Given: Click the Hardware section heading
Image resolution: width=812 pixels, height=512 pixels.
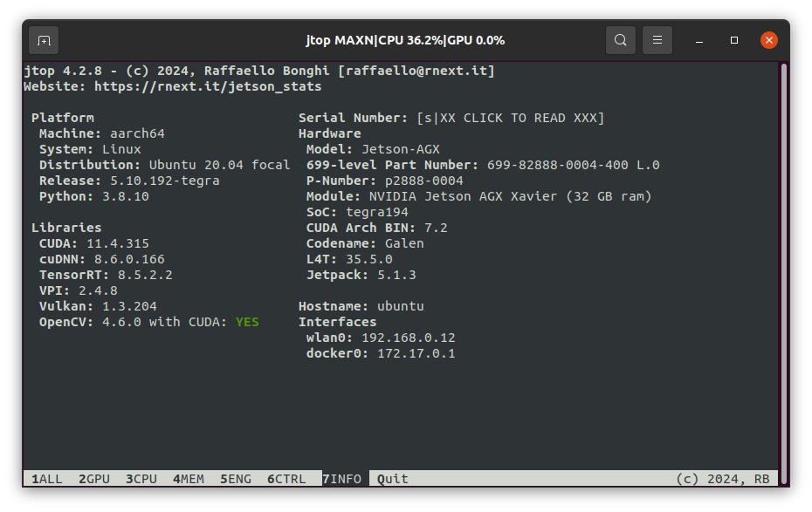Looking at the screenshot, I should pyautogui.click(x=330, y=133).
